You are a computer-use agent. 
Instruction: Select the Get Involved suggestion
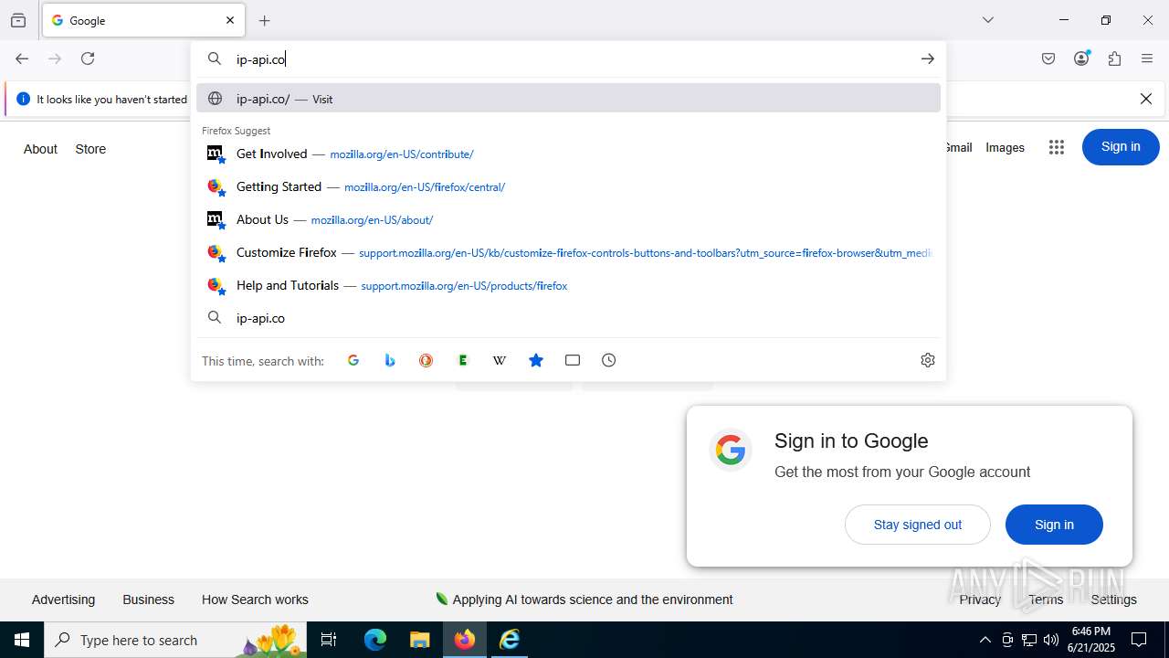coord(568,154)
